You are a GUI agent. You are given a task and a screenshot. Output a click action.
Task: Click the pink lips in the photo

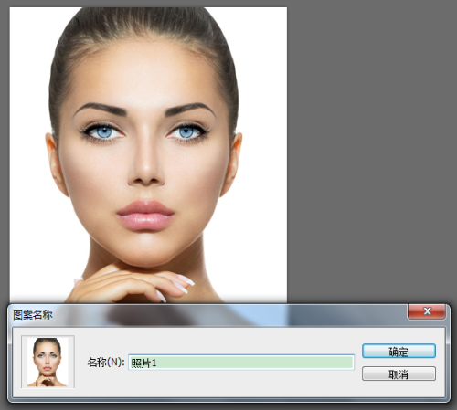click(145, 216)
